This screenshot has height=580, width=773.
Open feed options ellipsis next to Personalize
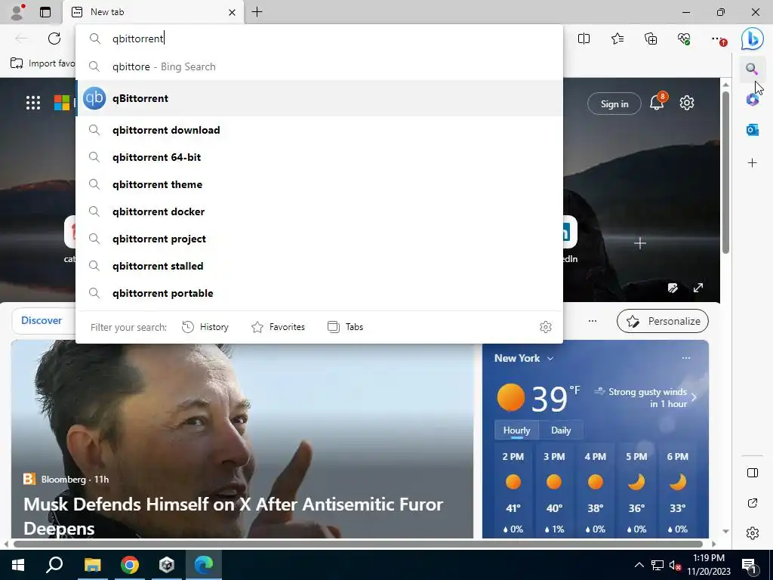[592, 321]
